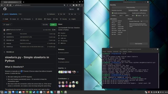Launch Chrome from the taskbar

(9, 92)
